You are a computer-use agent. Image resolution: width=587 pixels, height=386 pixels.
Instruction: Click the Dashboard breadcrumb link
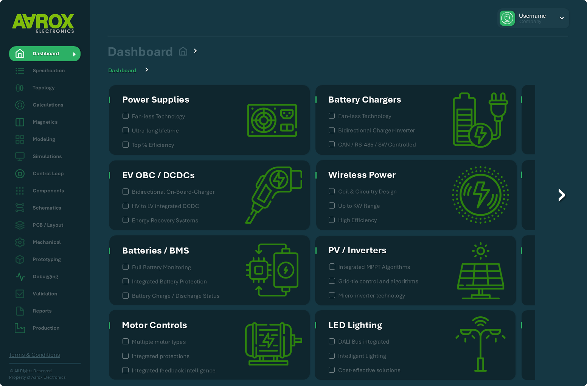122,70
